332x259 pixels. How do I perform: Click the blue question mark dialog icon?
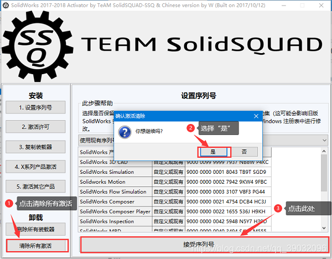click(x=124, y=132)
